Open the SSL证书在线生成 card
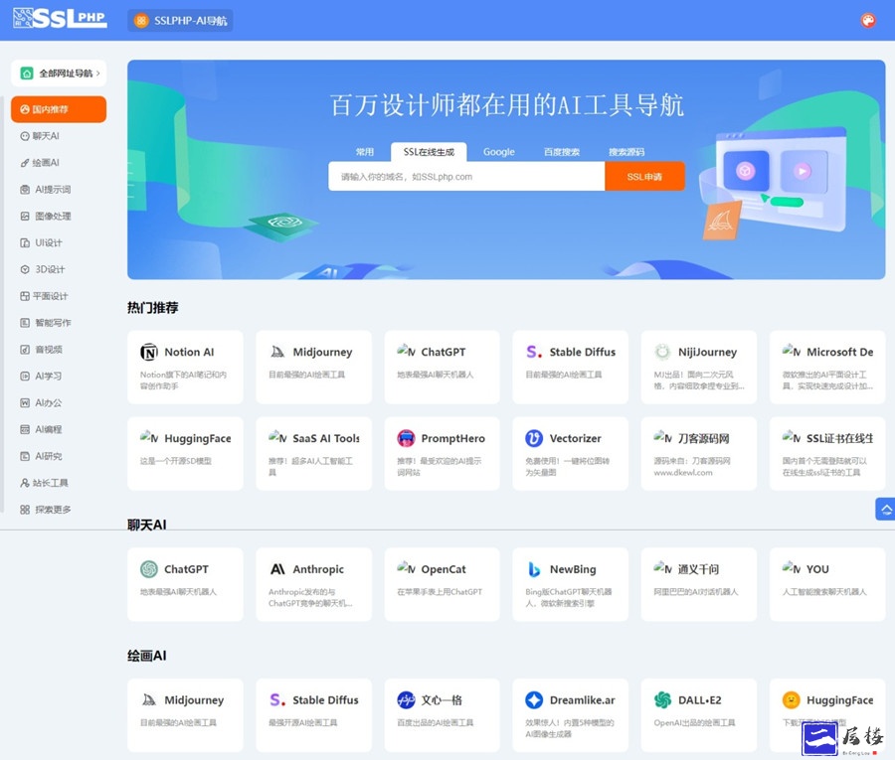 point(827,454)
